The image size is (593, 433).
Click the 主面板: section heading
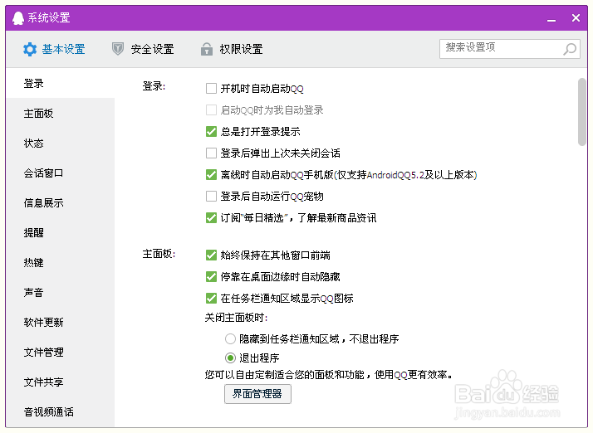tap(159, 254)
